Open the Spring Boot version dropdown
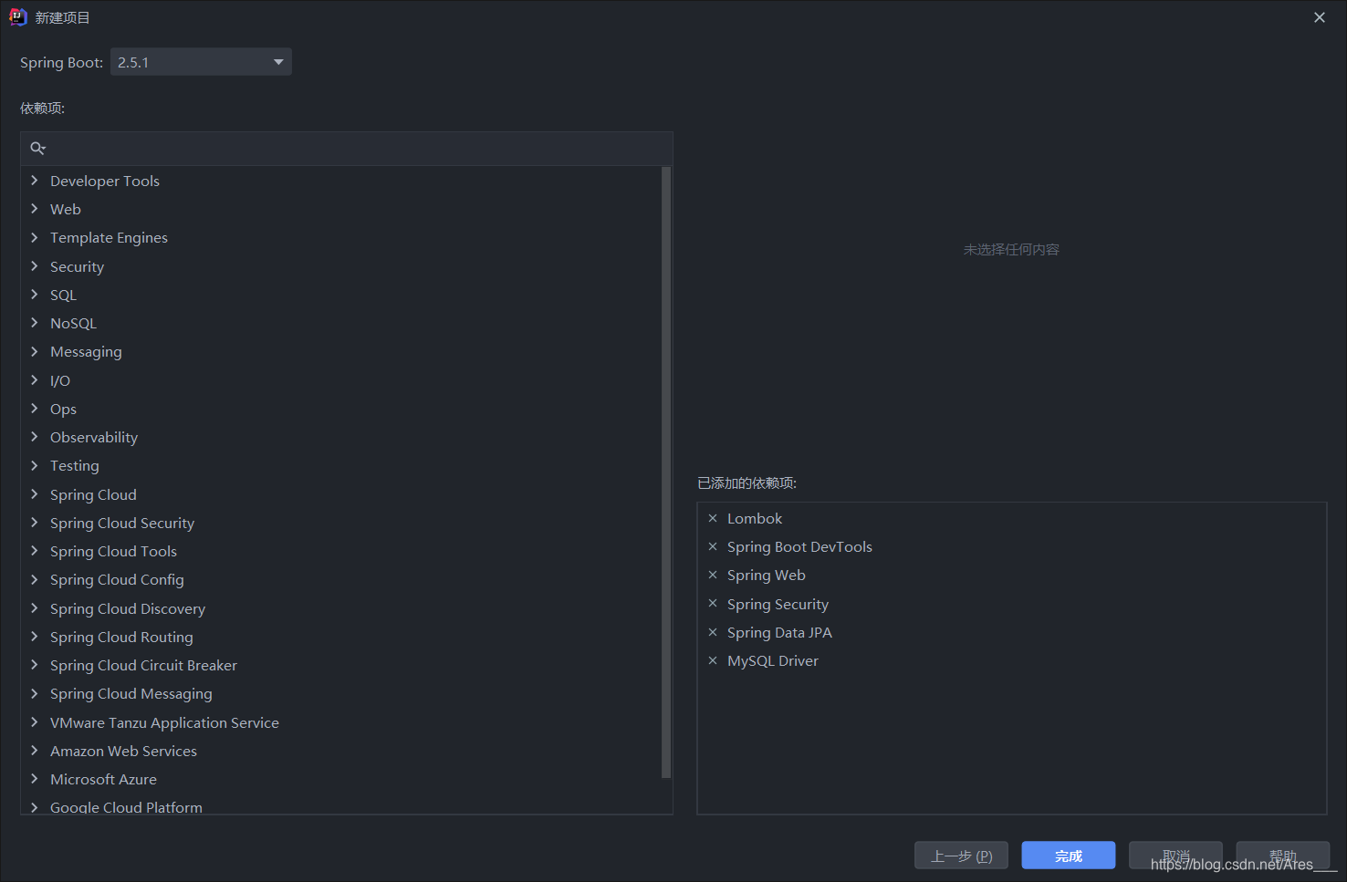1347x882 pixels. coord(201,62)
